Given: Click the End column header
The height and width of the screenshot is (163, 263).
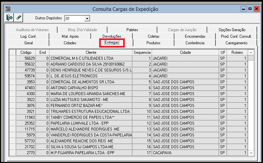Looking at the screenshot, I should (43, 52).
